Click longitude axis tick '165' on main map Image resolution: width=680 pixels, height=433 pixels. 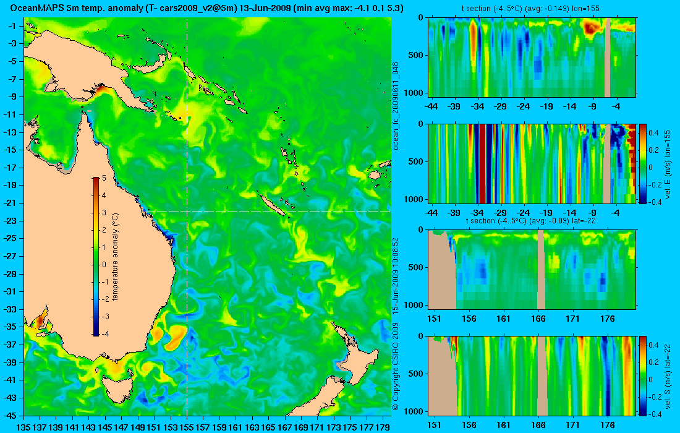click(268, 427)
